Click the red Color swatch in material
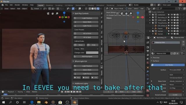The height and width of the screenshot is (105, 186). [x=175, y=91]
